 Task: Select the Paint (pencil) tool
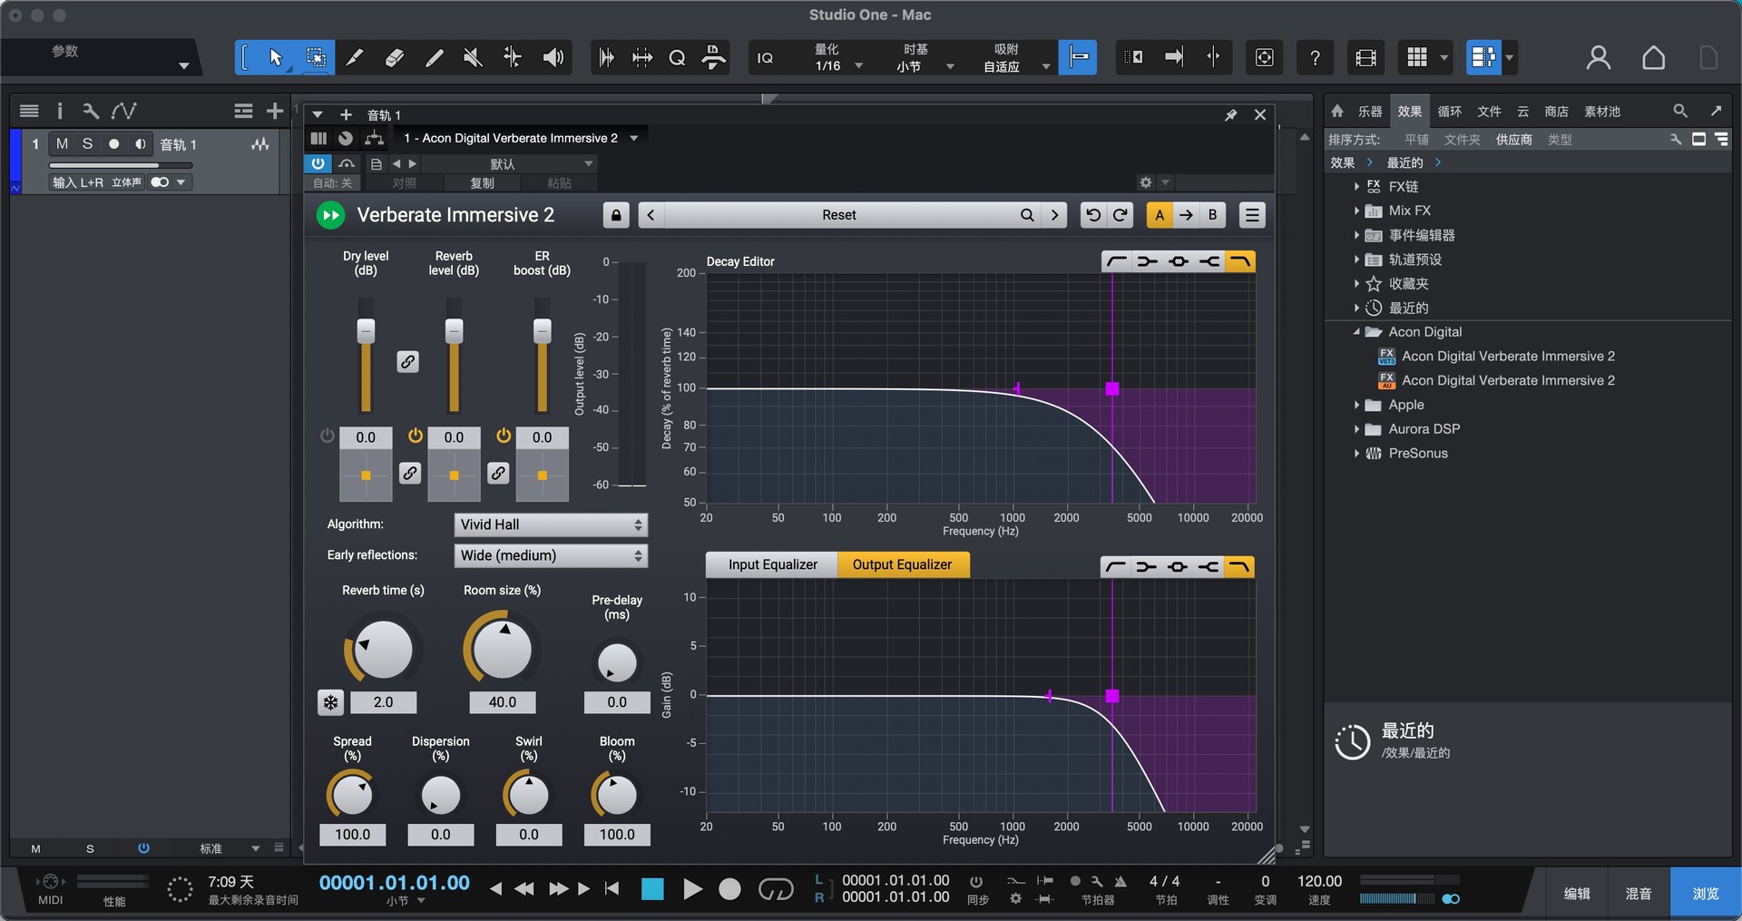(x=434, y=58)
